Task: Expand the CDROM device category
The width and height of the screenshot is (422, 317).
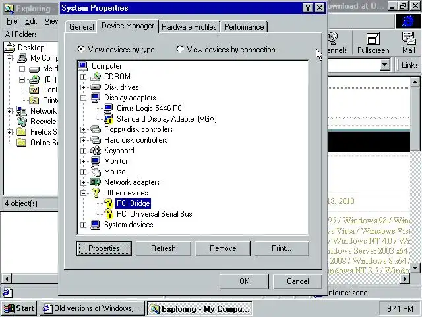Action: point(84,77)
